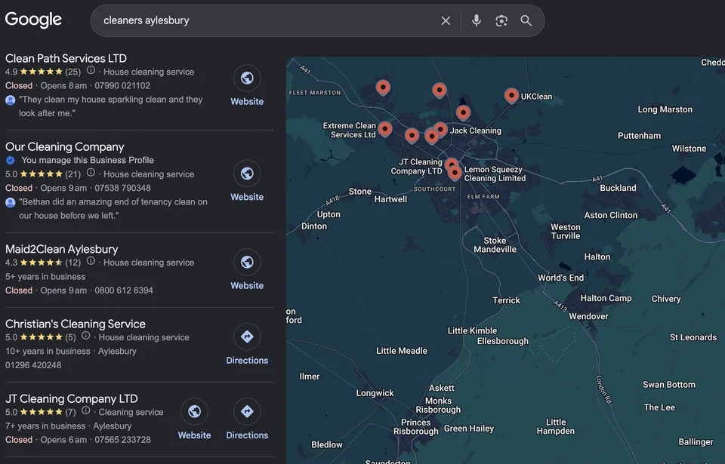Get directions to Christian's Cleaning Service
Viewport: 725px width, 464px height.
247,337
